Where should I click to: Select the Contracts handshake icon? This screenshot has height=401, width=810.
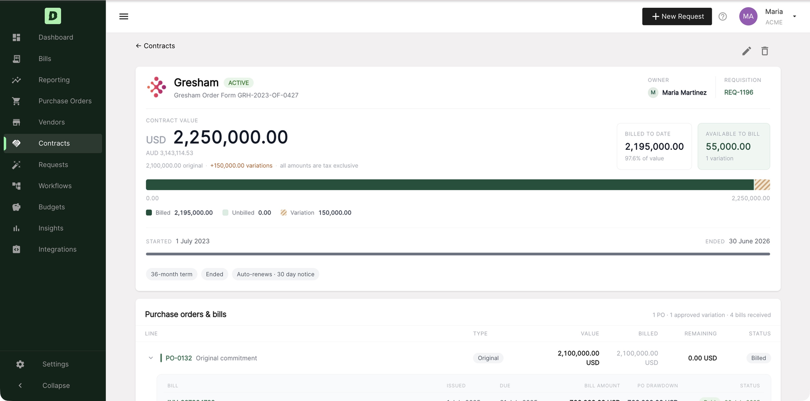(x=16, y=143)
